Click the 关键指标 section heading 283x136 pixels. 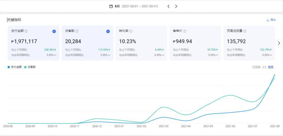pos(14,20)
